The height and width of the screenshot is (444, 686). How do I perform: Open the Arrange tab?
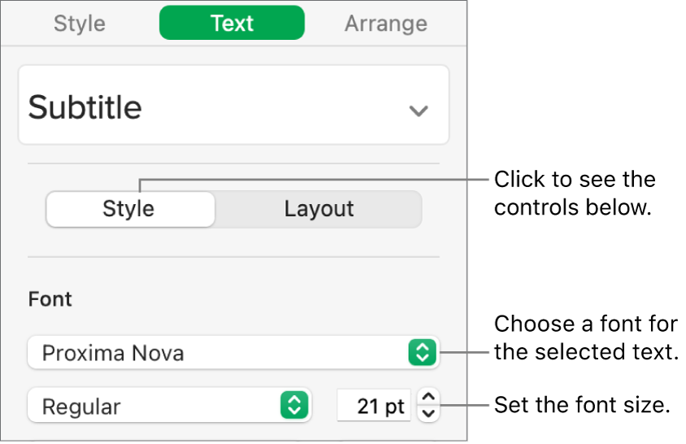[x=385, y=24]
